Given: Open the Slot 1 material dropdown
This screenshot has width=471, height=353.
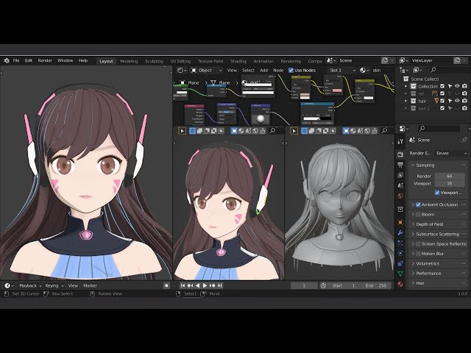Looking at the screenshot, I should [341, 71].
